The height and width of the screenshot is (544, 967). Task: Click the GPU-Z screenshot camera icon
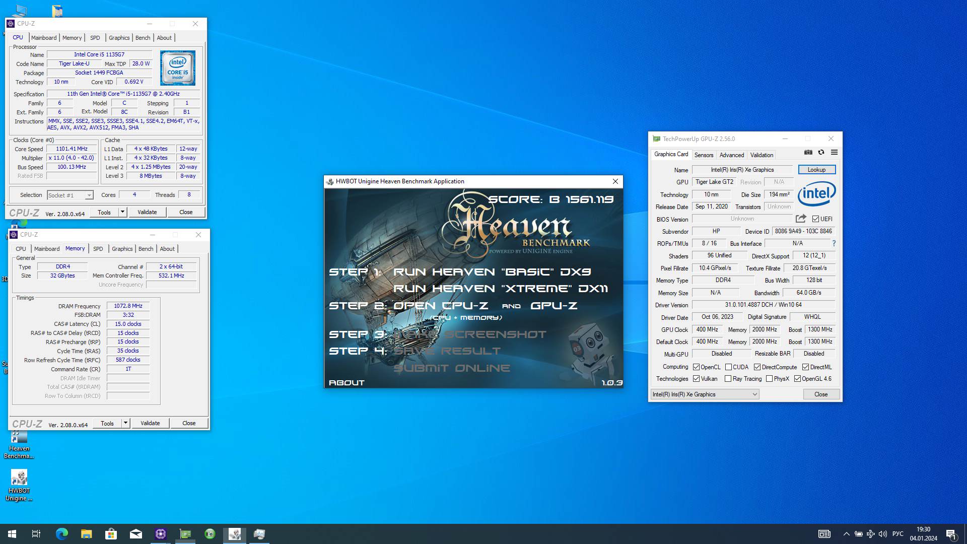coord(808,153)
